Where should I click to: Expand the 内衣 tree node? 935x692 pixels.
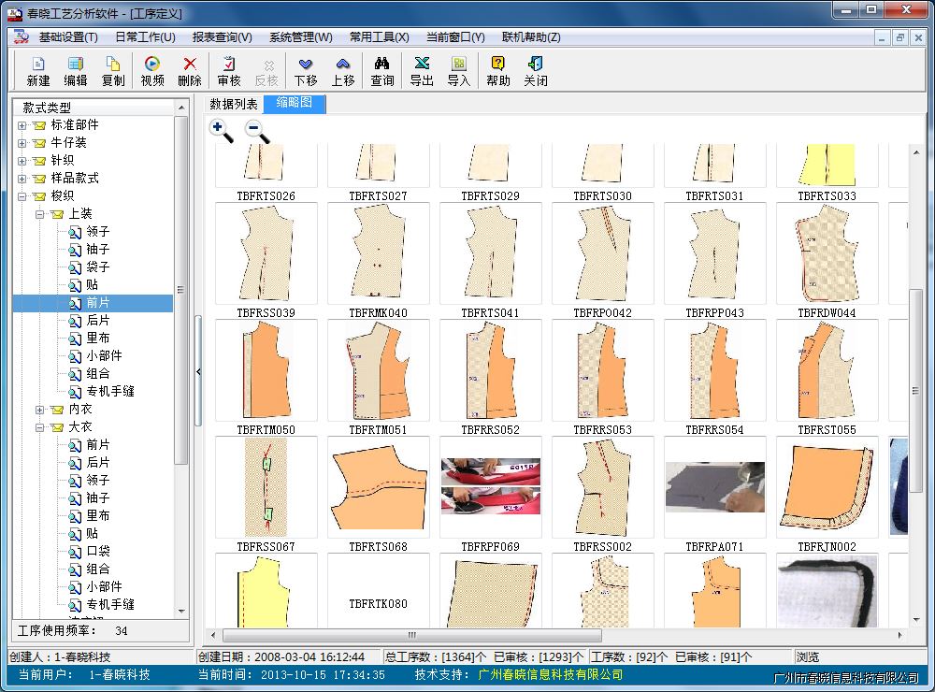point(40,410)
